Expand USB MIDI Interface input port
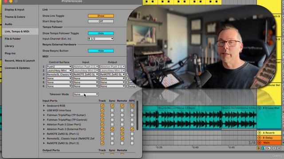 coord(44,110)
